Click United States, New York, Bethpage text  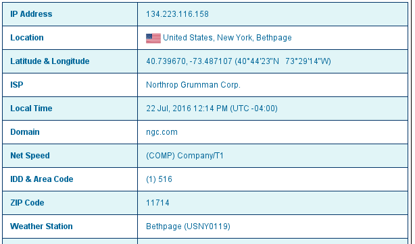coord(227,38)
